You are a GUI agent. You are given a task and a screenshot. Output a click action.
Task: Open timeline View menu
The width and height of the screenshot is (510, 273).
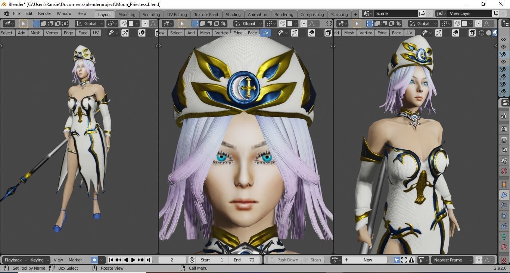(x=58, y=260)
